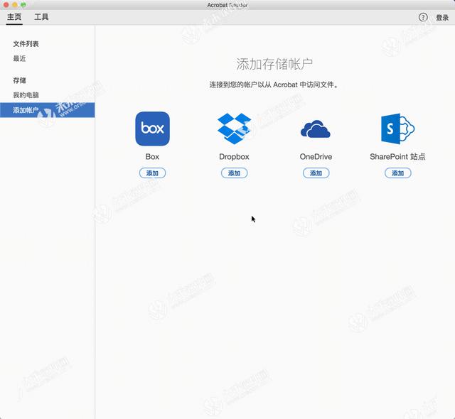Click the OneDrive cloud icon
This screenshot has width=455, height=419.
[316, 129]
